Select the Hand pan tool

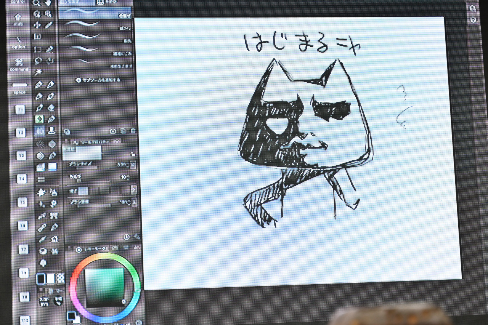(48, 3)
